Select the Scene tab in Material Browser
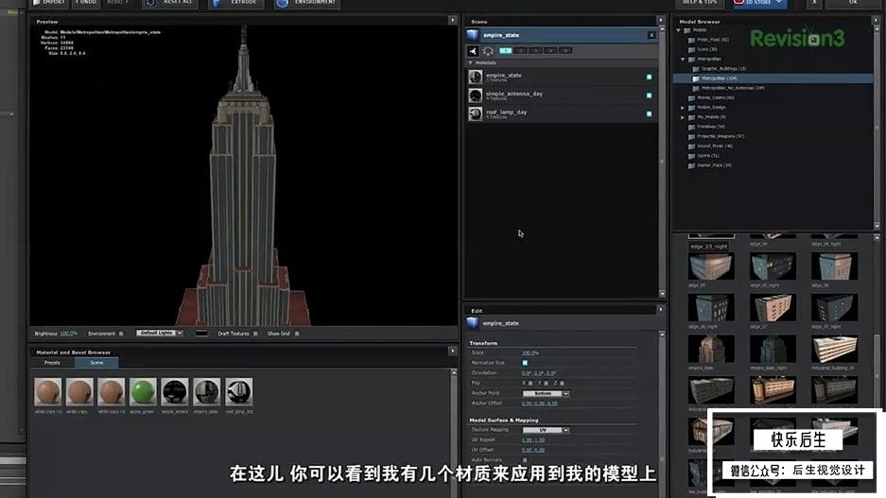Viewport: 886px width, 498px height. [x=96, y=363]
